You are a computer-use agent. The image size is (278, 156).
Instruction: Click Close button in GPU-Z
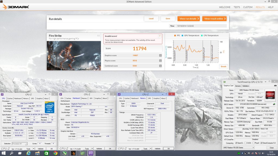click(271, 148)
